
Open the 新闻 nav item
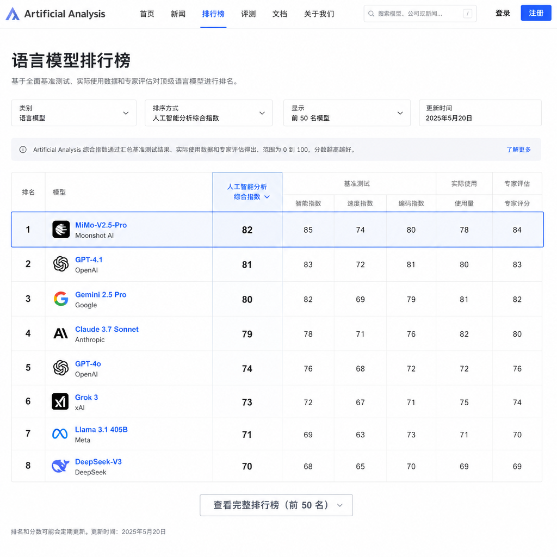tap(178, 14)
